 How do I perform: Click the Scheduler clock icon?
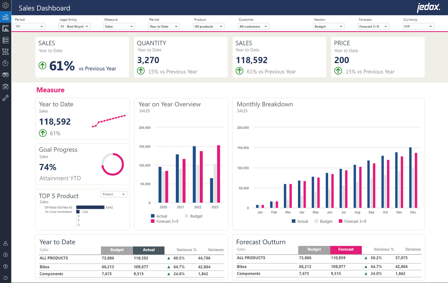[5, 63]
